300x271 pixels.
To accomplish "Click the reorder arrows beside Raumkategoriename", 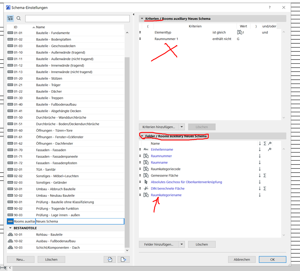I will 140,195.
